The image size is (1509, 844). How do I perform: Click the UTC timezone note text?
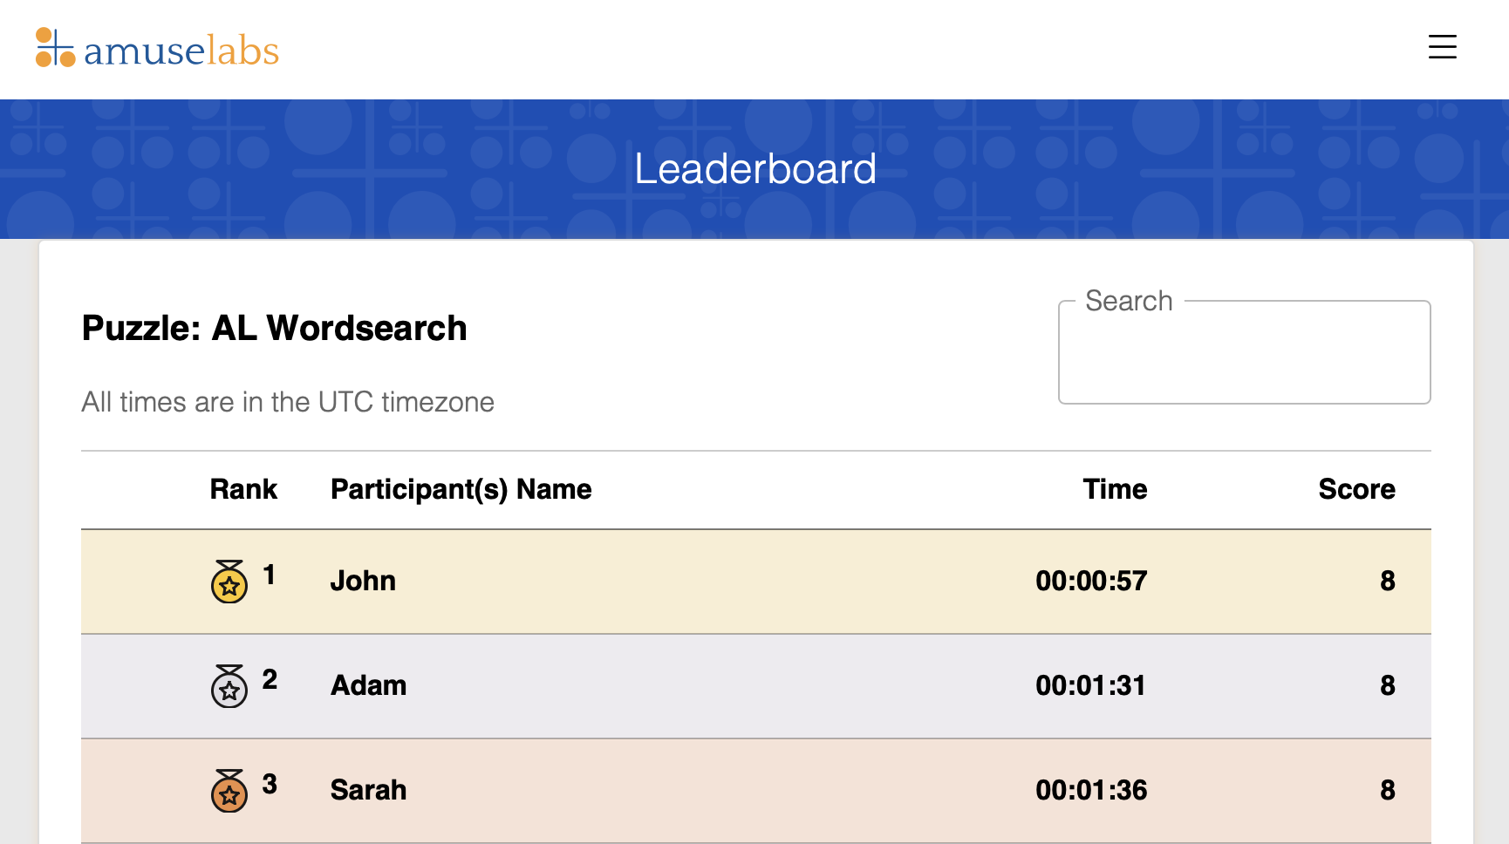click(288, 402)
